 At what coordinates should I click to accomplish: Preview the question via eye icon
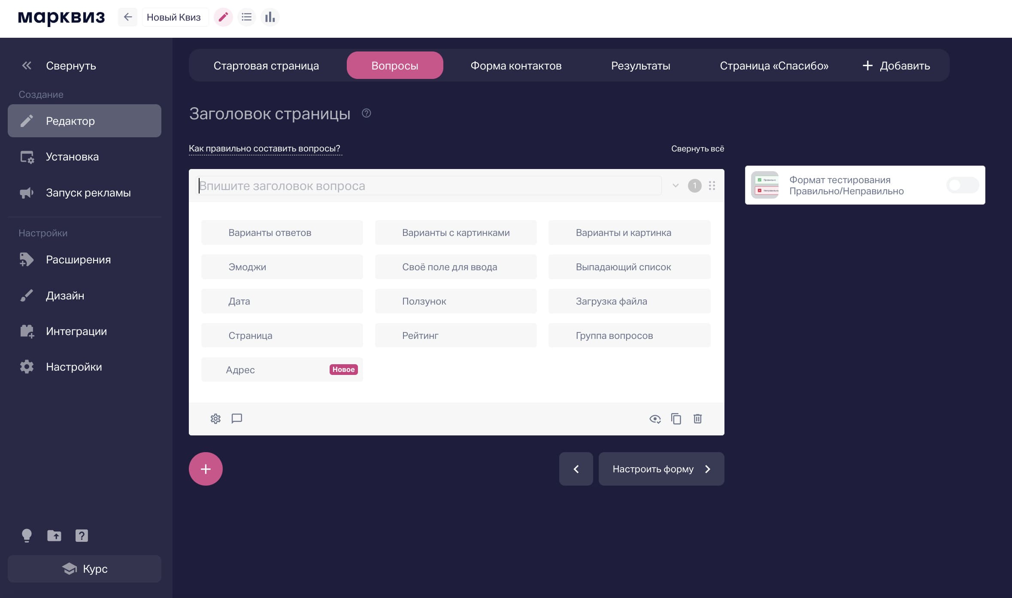[655, 419]
